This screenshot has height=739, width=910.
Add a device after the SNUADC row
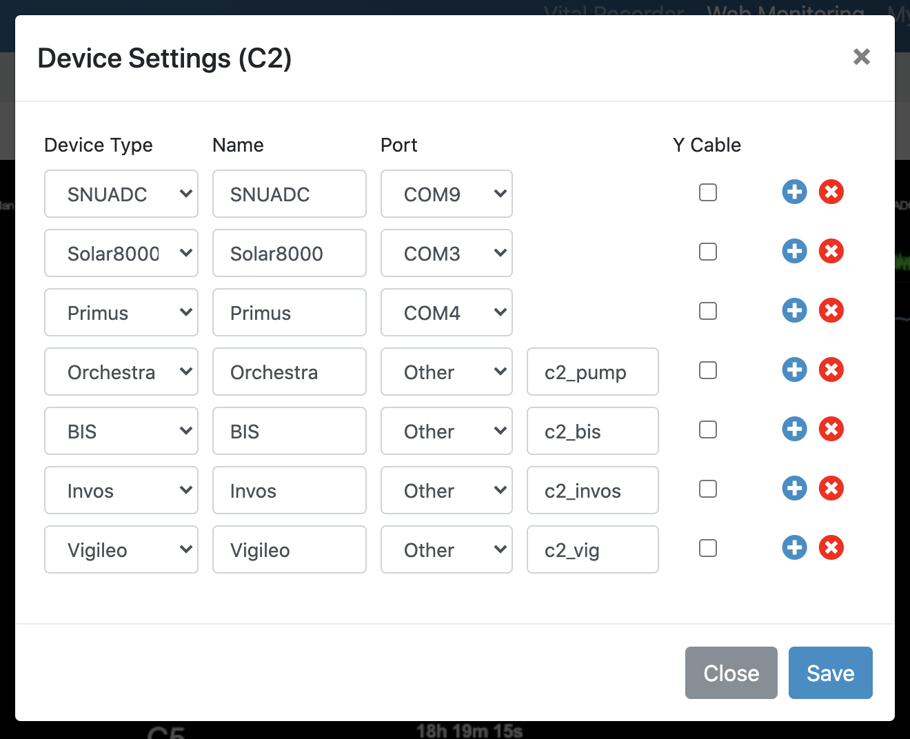795,192
